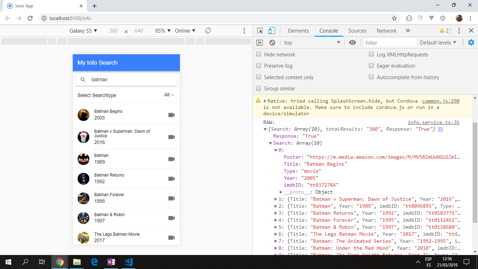
Task: Open the 85% zoom dropdown
Action: pyautogui.click(x=163, y=31)
